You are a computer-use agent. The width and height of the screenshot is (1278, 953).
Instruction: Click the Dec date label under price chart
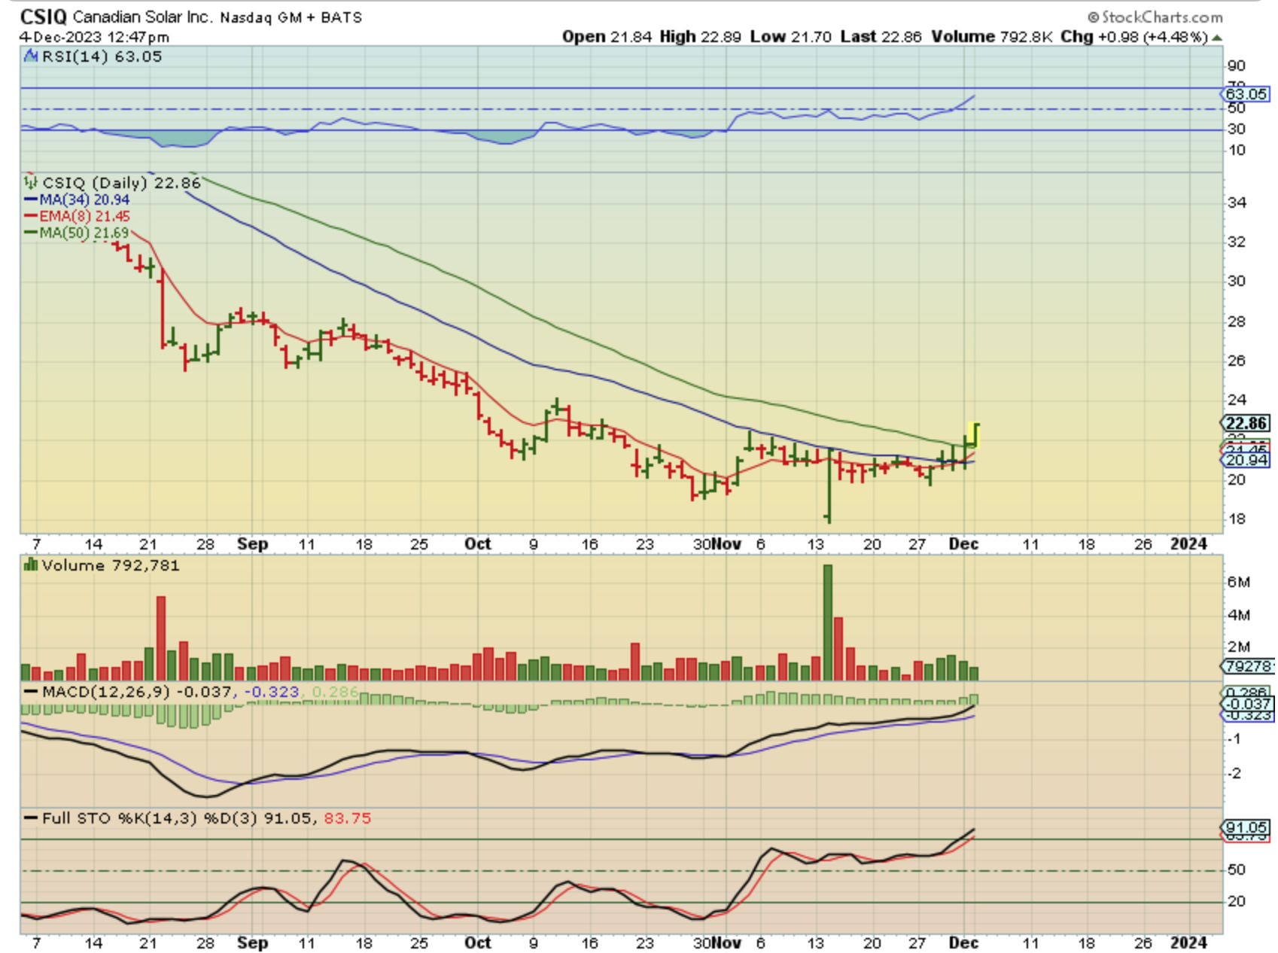[963, 543]
